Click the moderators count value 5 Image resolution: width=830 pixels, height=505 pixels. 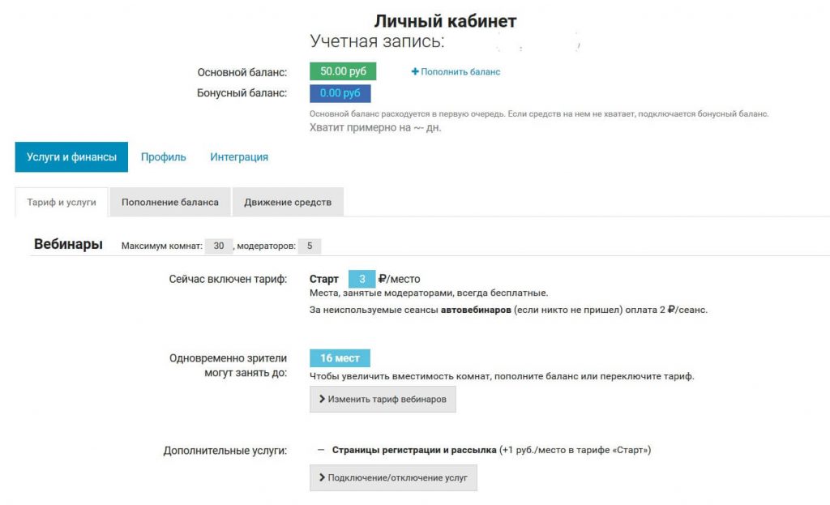pyautogui.click(x=310, y=246)
